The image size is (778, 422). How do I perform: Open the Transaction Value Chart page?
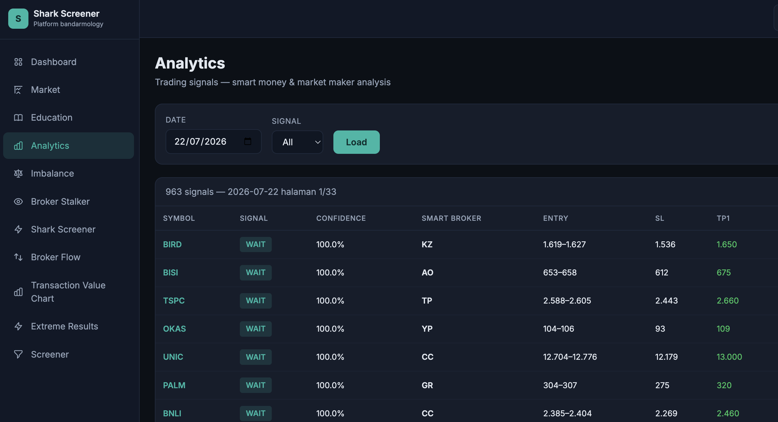(x=69, y=292)
